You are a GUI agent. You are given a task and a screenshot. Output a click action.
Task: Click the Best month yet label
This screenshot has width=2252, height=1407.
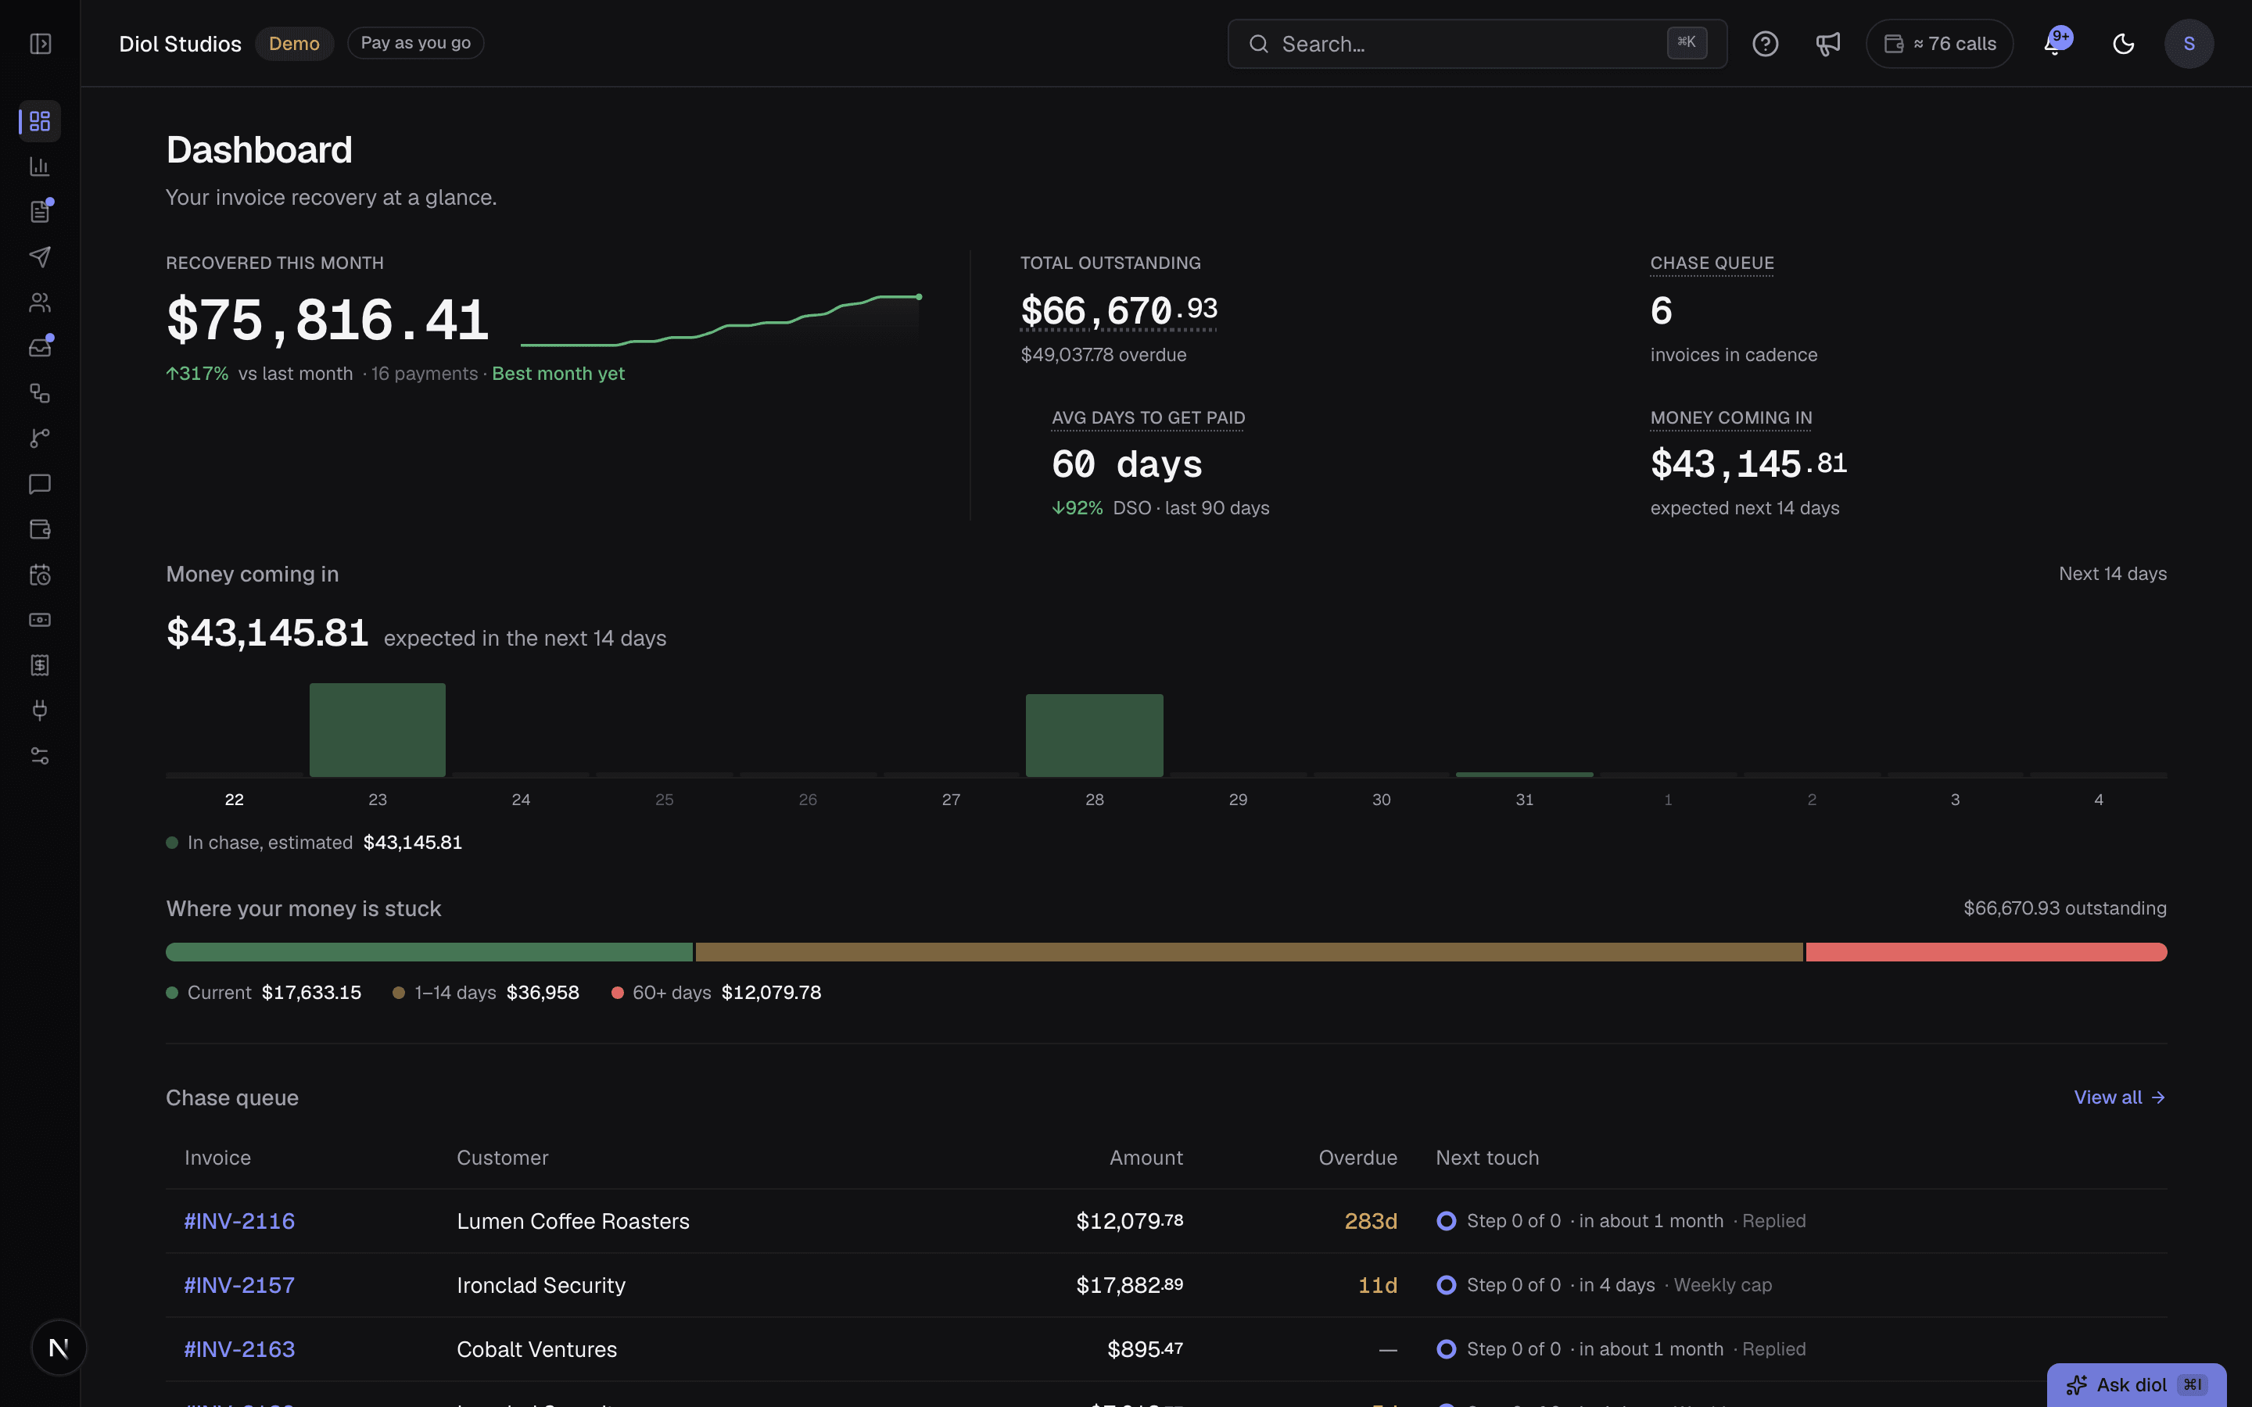tap(558, 373)
